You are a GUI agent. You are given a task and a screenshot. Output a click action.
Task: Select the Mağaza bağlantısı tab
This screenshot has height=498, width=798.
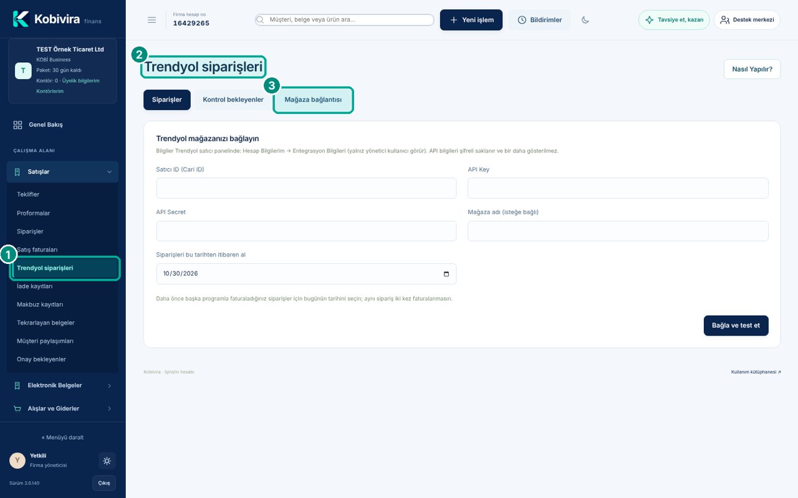[313, 100]
